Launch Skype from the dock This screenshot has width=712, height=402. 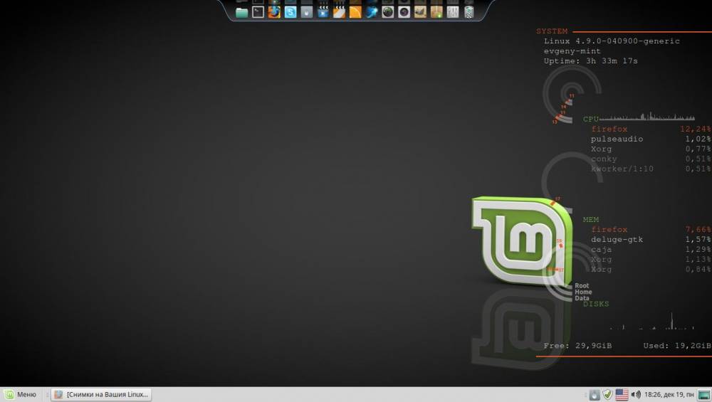290,12
